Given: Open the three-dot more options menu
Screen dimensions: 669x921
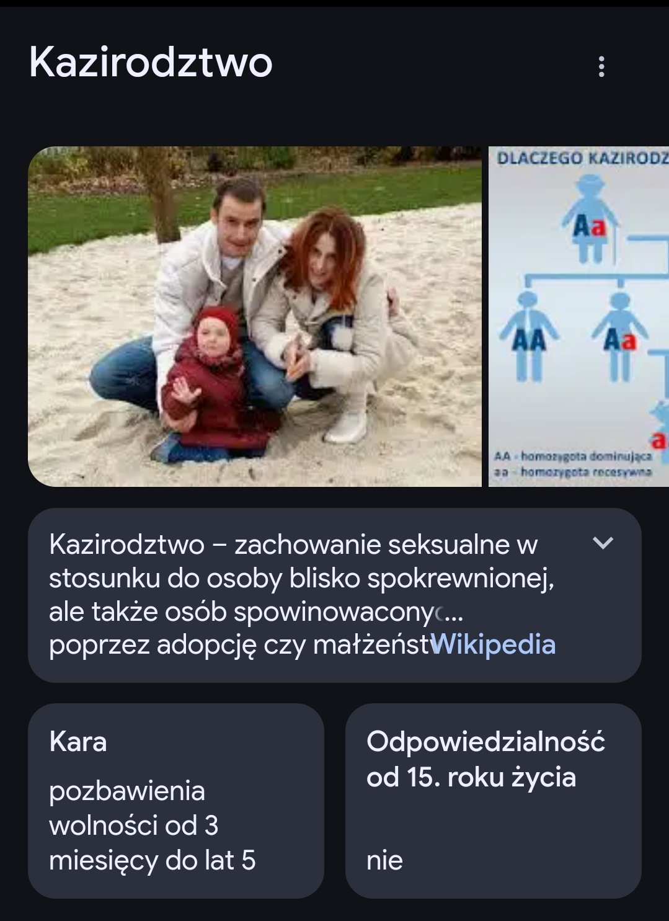Looking at the screenshot, I should click(601, 66).
